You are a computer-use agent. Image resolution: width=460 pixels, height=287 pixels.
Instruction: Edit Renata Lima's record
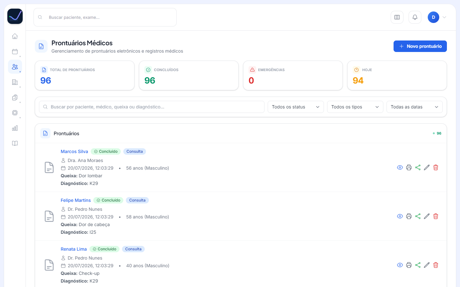click(427, 265)
